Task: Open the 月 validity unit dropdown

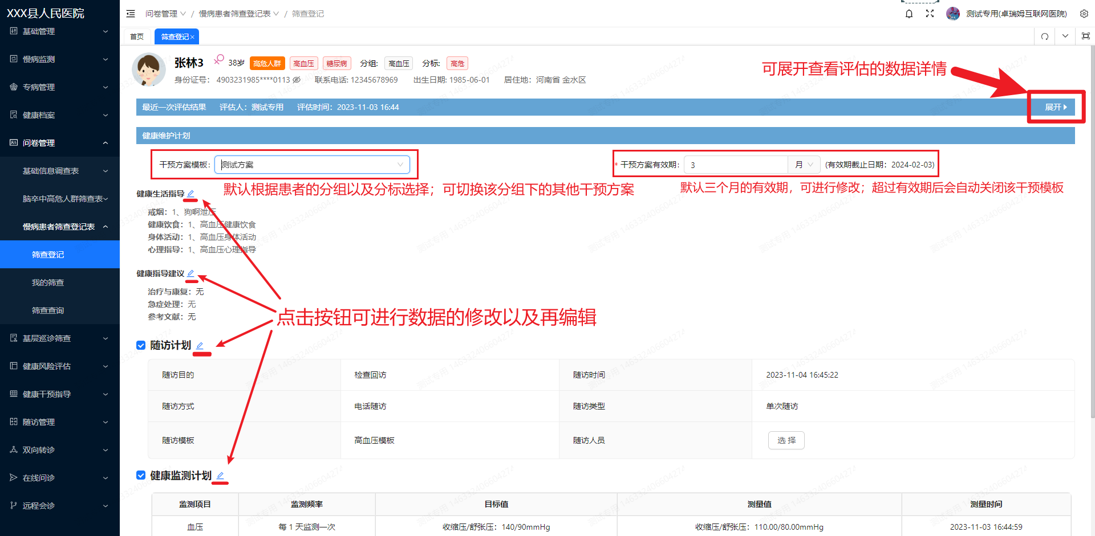Action: click(x=804, y=165)
